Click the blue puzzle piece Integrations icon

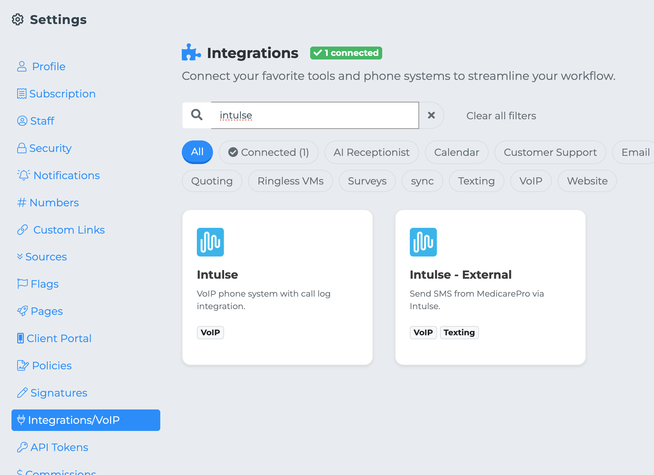[x=191, y=53]
